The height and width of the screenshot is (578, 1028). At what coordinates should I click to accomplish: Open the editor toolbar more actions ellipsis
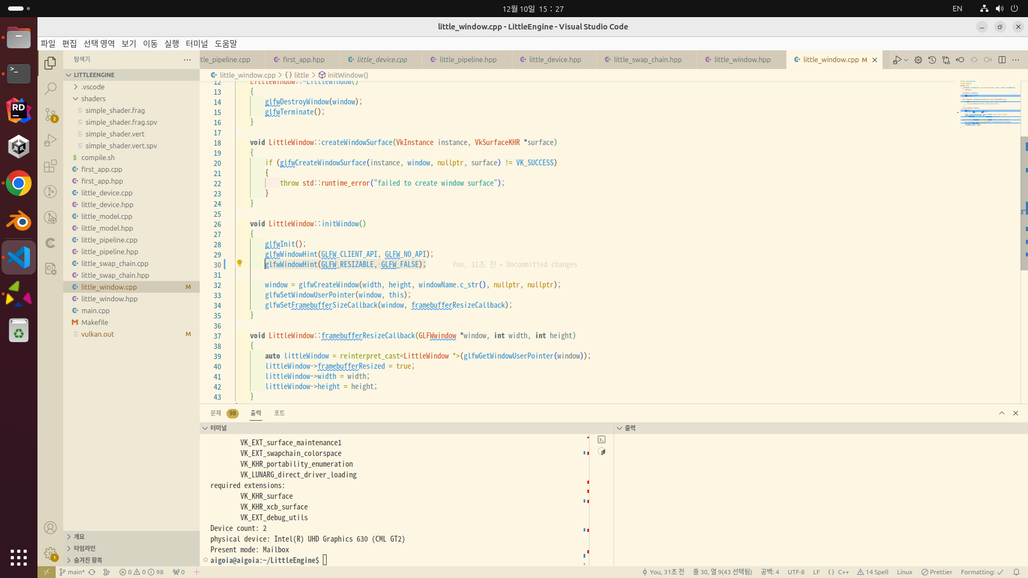coord(1016,60)
